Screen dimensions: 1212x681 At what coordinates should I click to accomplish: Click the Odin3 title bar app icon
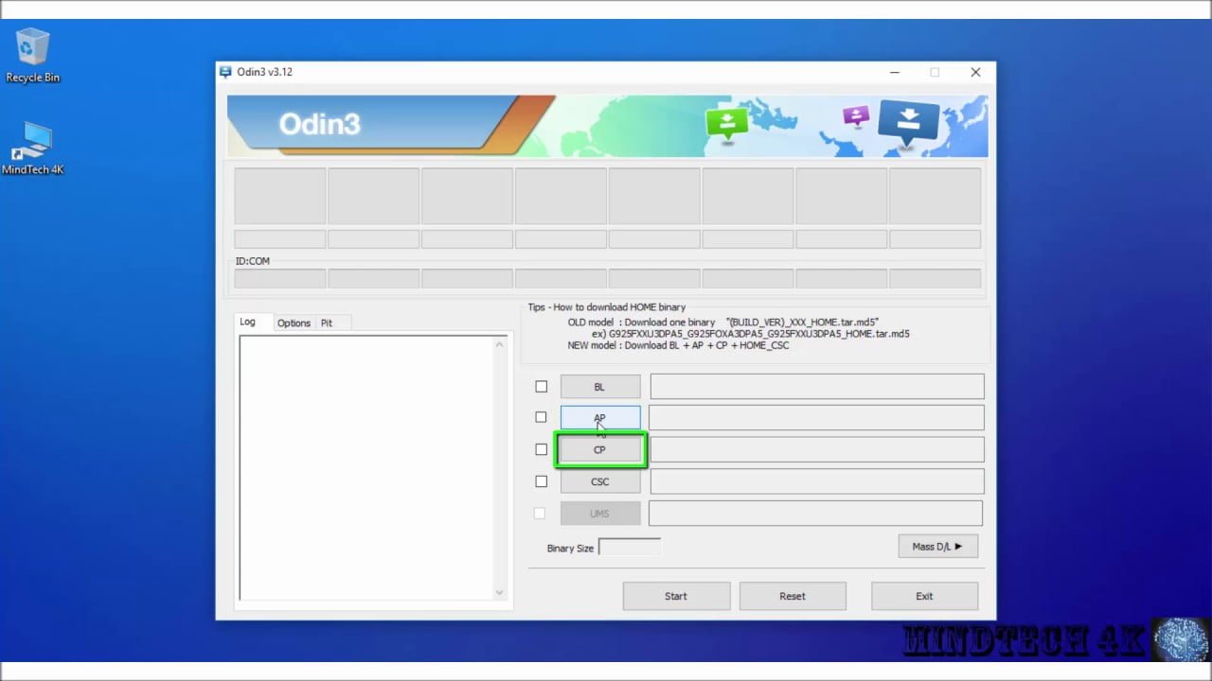click(225, 72)
